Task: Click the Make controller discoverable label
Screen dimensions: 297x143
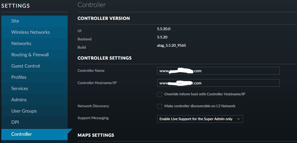Action: [x=200, y=106]
